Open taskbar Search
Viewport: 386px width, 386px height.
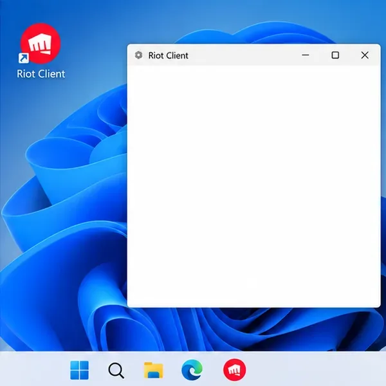116,371
